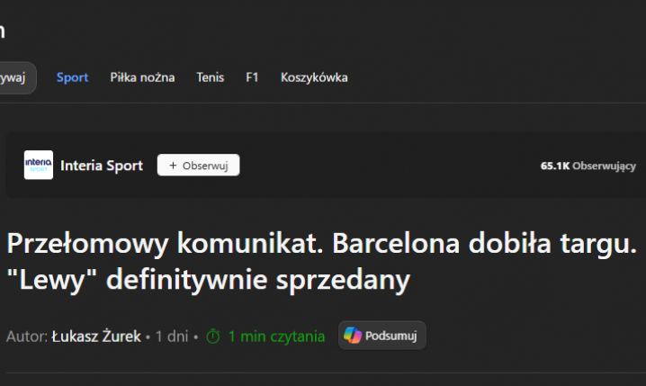Click the Interia Sport logo icon
The height and width of the screenshot is (386, 646).
[39, 165]
